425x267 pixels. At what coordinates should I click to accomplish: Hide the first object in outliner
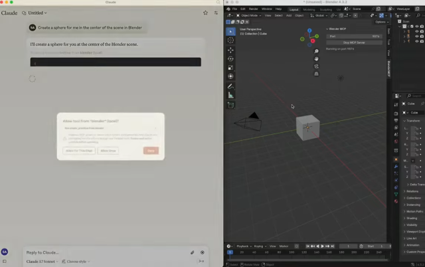pyautogui.click(x=417, y=31)
